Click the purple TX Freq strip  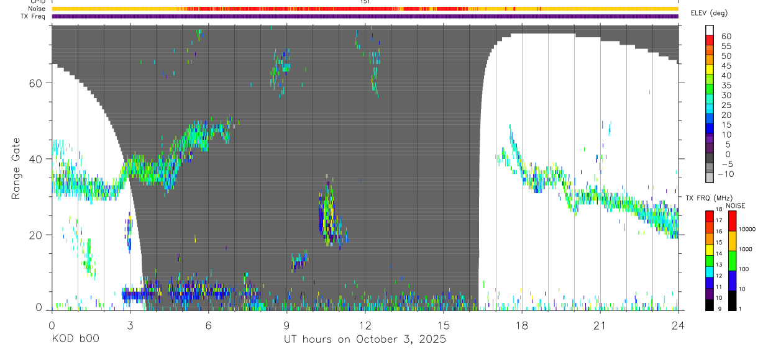click(365, 16)
